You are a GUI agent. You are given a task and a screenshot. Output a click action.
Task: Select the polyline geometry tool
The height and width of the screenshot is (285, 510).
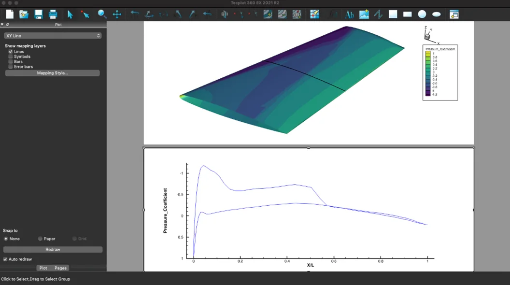[x=378, y=14]
